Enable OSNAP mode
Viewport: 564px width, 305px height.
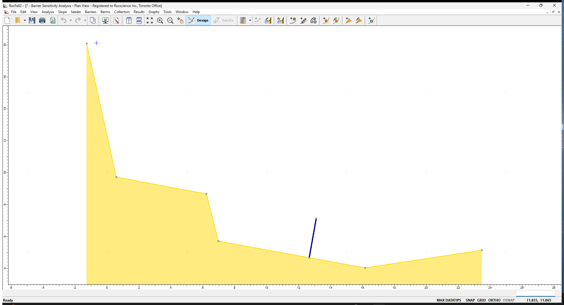click(508, 300)
